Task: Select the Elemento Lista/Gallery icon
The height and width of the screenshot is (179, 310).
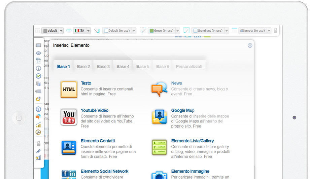Action: point(159,148)
